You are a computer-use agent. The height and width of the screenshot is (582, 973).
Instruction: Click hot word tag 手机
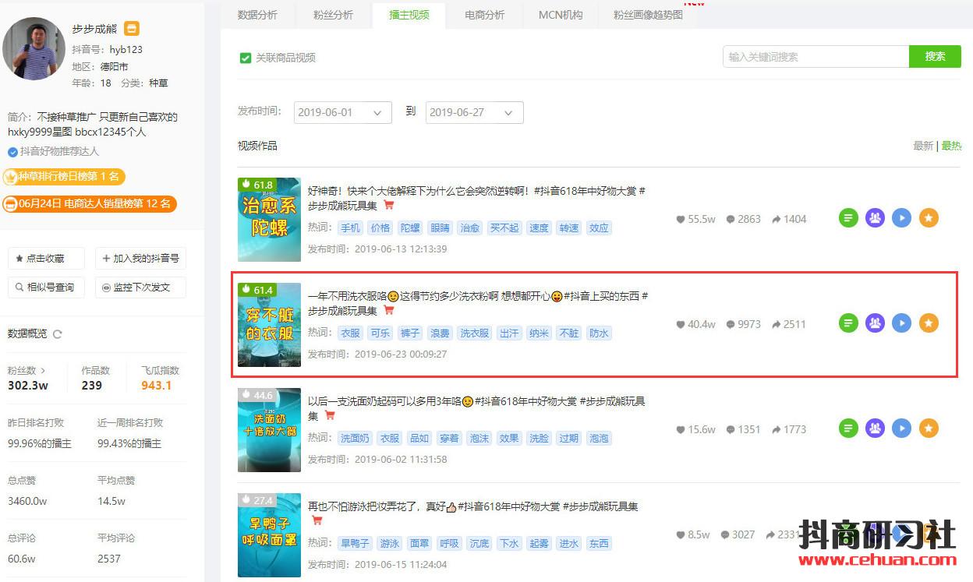coord(350,228)
